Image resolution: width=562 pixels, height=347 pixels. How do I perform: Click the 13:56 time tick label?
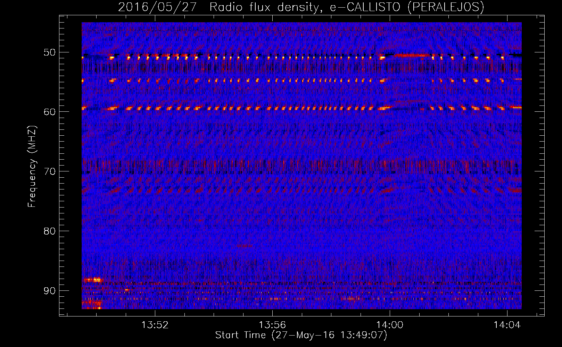(x=272, y=325)
